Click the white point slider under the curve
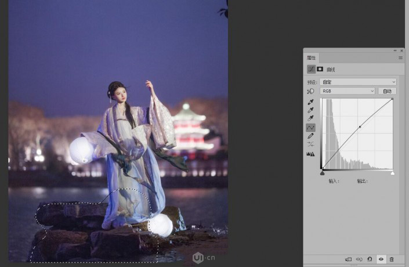409x267 pixels. (x=393, y=173)
